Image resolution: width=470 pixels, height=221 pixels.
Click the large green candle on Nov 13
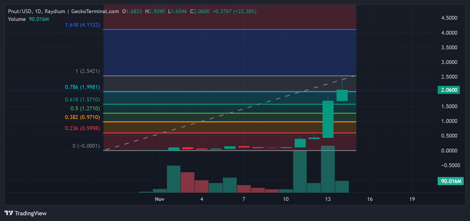(328, 119)
